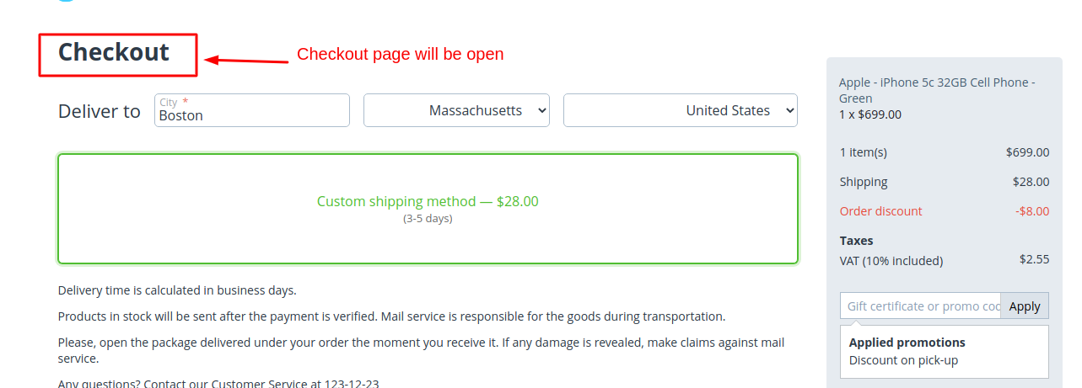Click the -$8.00 discount amount
Viewport: 1082px width, 388px height.
click(1032, 211)
